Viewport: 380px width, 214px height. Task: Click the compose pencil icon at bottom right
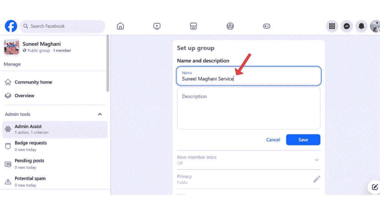point(374,188)
